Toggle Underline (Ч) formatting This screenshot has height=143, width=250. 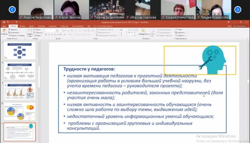click(52, 35)
